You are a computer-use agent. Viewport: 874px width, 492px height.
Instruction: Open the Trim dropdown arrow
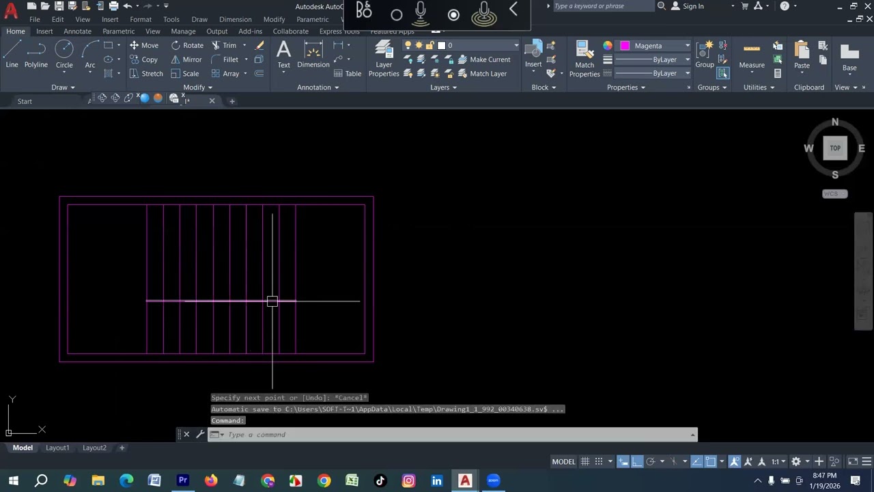246,45
